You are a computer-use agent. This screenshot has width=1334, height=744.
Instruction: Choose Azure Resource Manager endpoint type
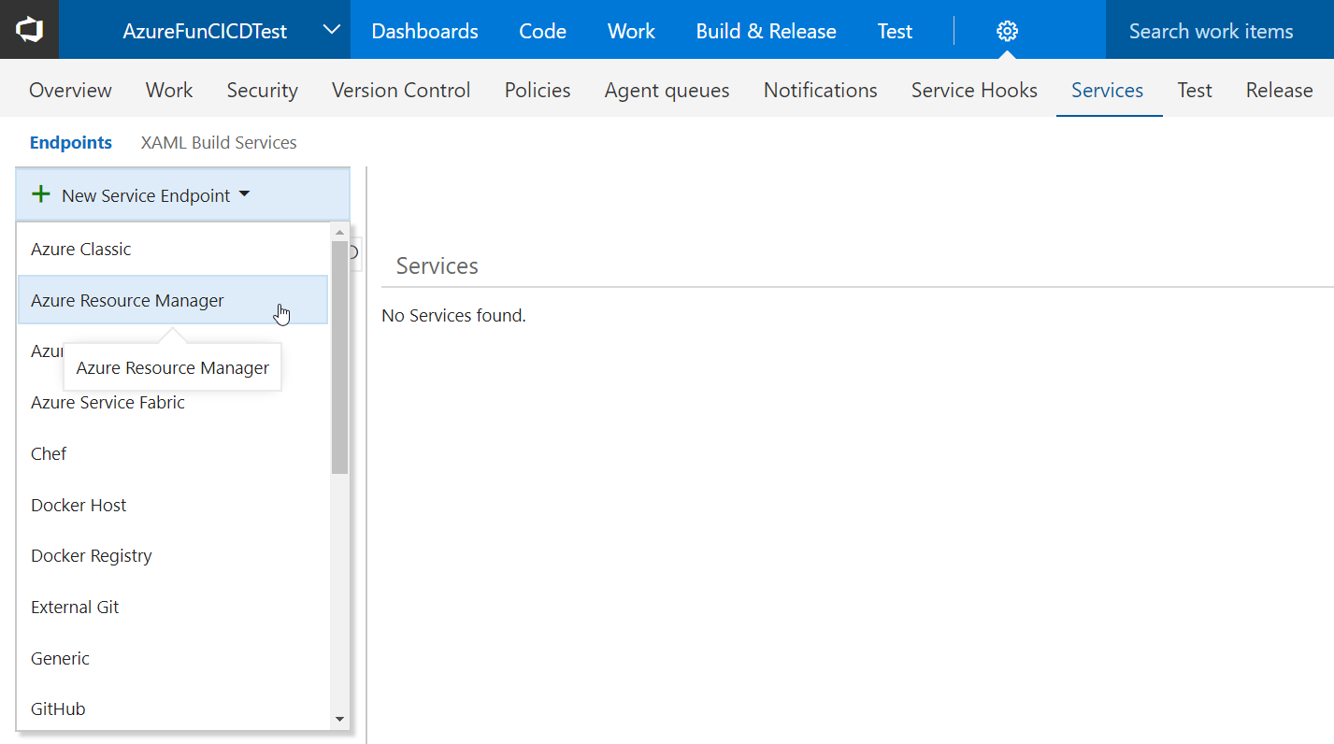tap(173, 300)
